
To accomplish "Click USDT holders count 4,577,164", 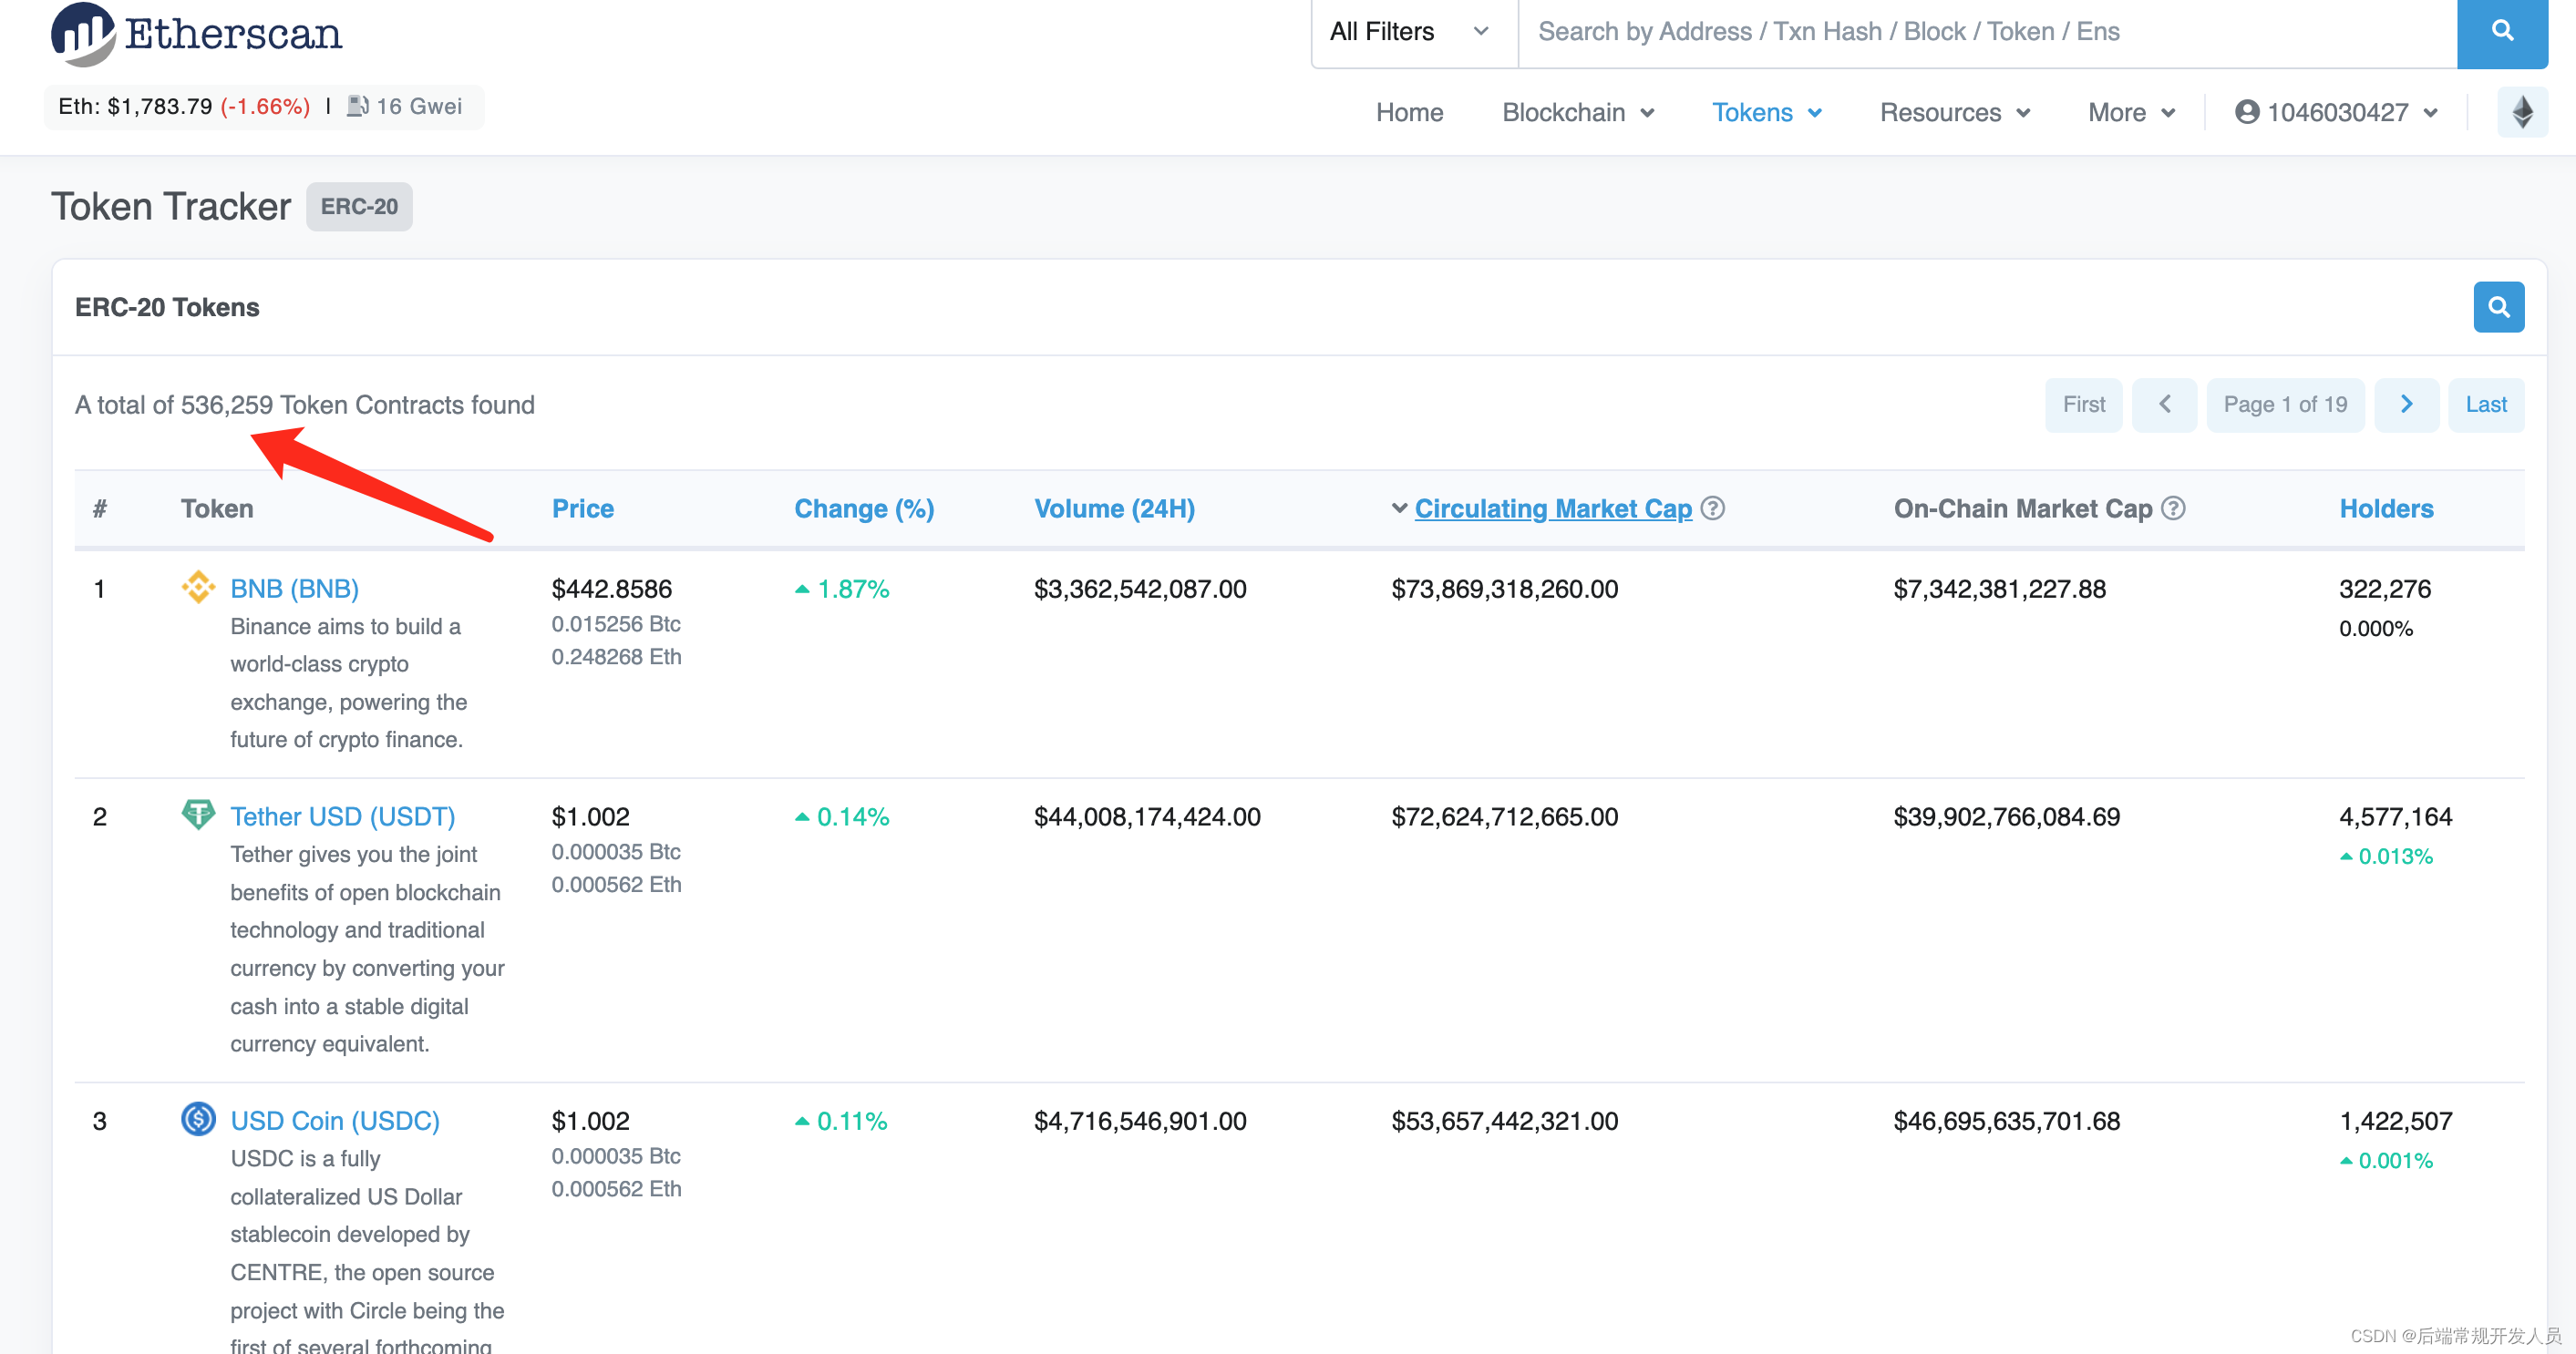I will tap(2395, 816).
